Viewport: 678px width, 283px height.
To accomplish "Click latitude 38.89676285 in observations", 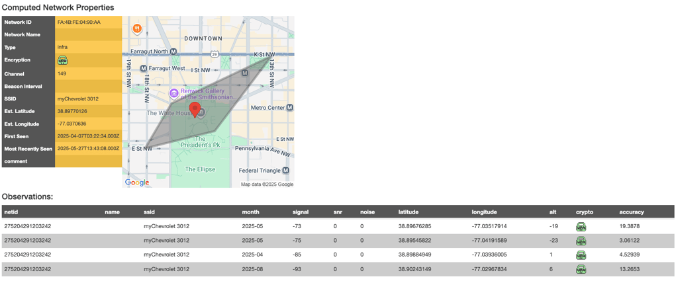I will click(x=414, y=226).
